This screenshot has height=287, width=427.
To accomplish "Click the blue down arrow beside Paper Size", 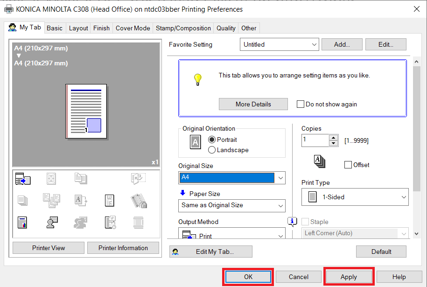I will click(183, 193).
